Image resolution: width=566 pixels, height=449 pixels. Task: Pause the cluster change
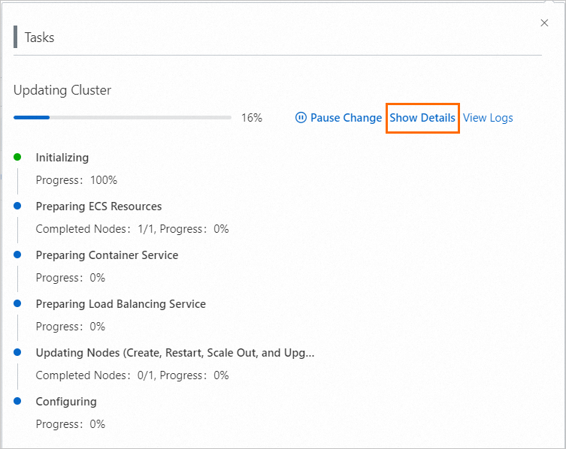click(x=346, y=118)
